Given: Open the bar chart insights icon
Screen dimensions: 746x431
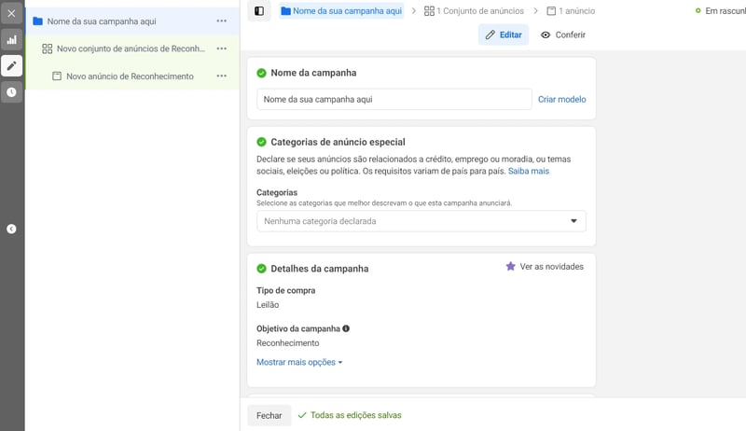Looking at the screenshot, I should coord(11,40).
